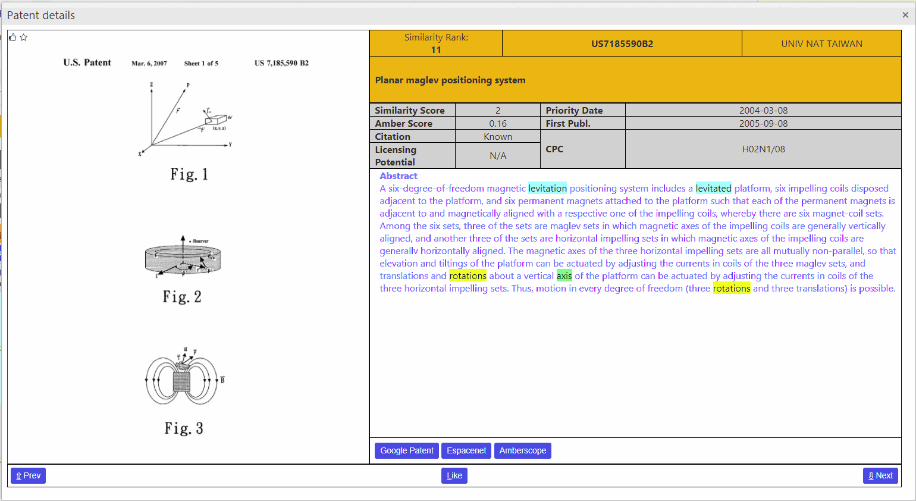Click title Planar maglev positioning system
Screen dimensions: 916x501
click(450, 80)
